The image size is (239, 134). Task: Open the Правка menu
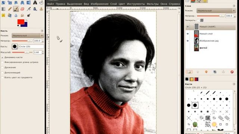coord(60,4)
